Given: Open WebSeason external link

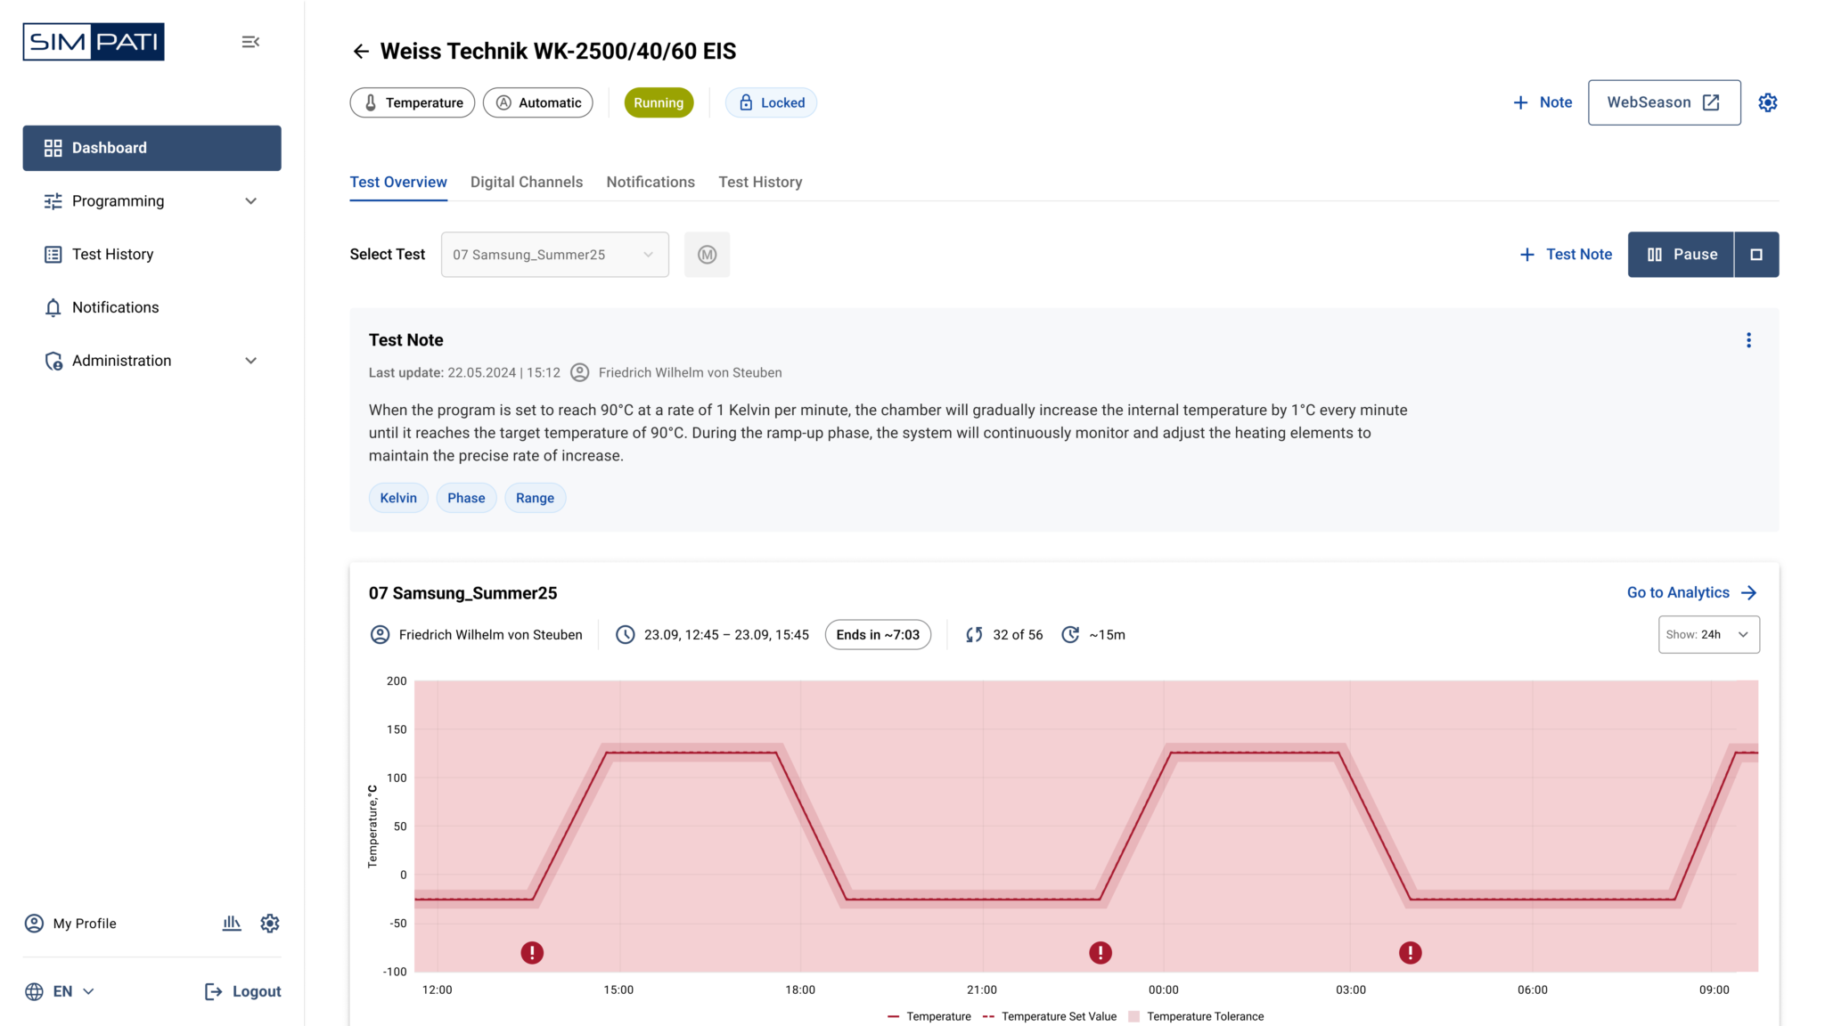Looking at the screenshot, I should [1664, 102].
